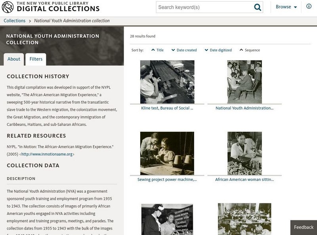Switch to the About tab
317x235 pixels.
click(x=14, y=59)
